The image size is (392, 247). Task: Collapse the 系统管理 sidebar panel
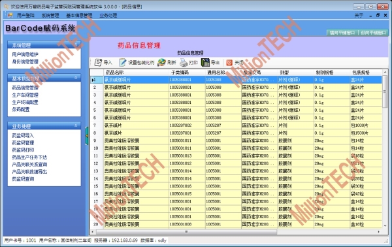pos(76,44)
